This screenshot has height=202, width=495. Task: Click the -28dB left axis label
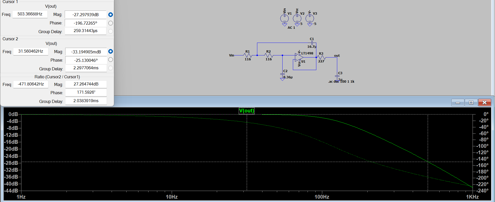pyautogui.click(x=11, y=163)
